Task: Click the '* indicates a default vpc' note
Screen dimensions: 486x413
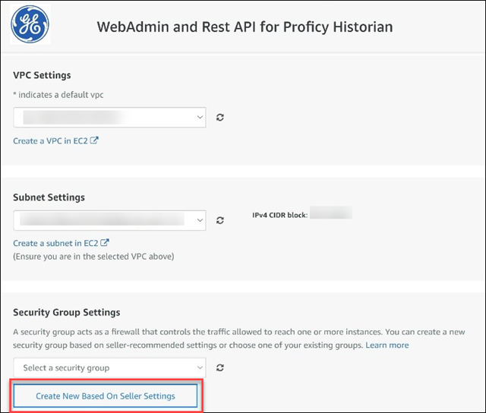Action: [x=58, y=94]
